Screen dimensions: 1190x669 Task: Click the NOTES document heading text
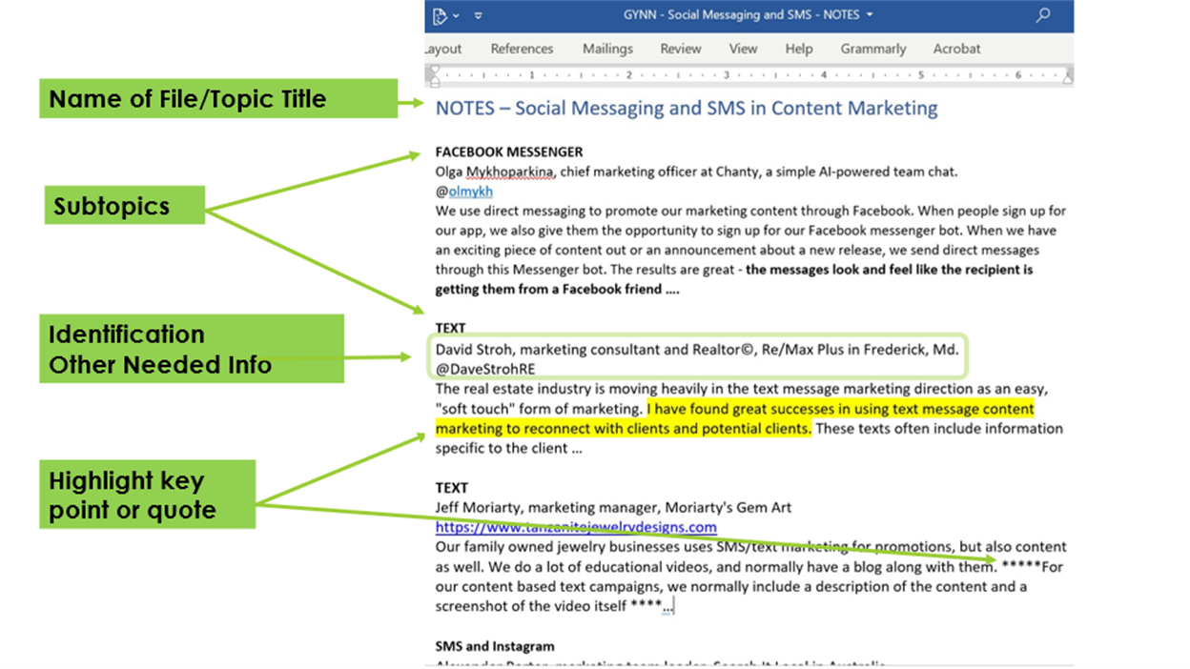[685, 108]
